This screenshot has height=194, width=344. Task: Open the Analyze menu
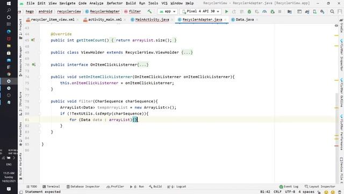96,3
